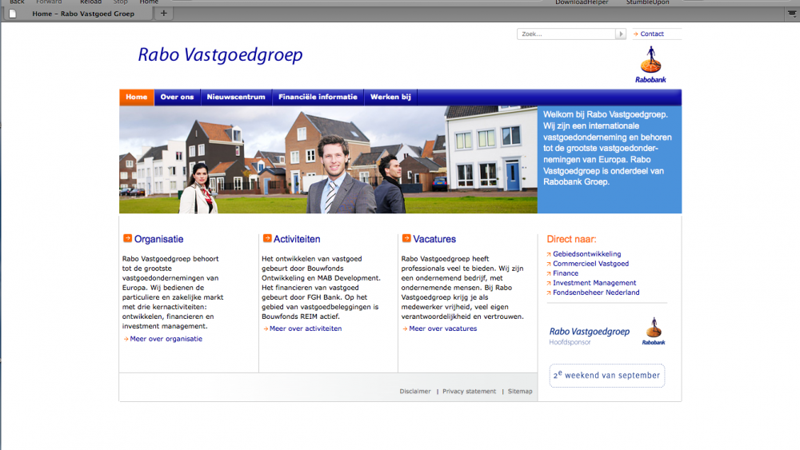Select Financiële informatie in navigation
The height and width of the screenshot is (450, 800).
pyautogui.click(x=318, y=97)
